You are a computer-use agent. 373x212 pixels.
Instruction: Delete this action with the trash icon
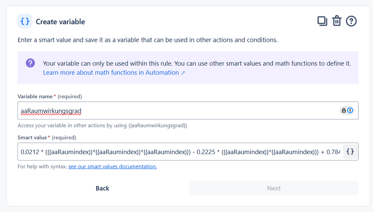click(337, 21)
